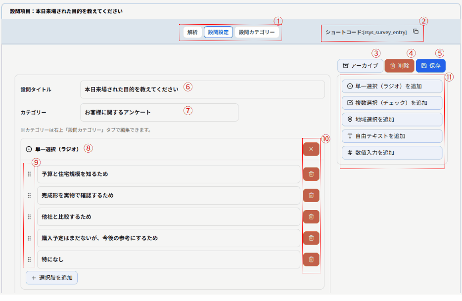
Task: Remove 単一選択（ラジオ） block with X button
Action: (311, 149)
